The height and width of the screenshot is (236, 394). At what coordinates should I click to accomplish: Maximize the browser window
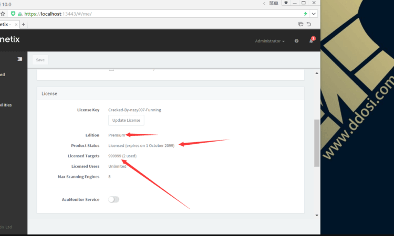pos(304,3)
